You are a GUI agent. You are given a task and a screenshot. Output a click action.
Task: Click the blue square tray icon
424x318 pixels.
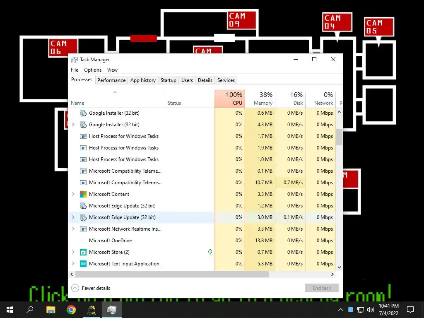click(x=351, y=310)
